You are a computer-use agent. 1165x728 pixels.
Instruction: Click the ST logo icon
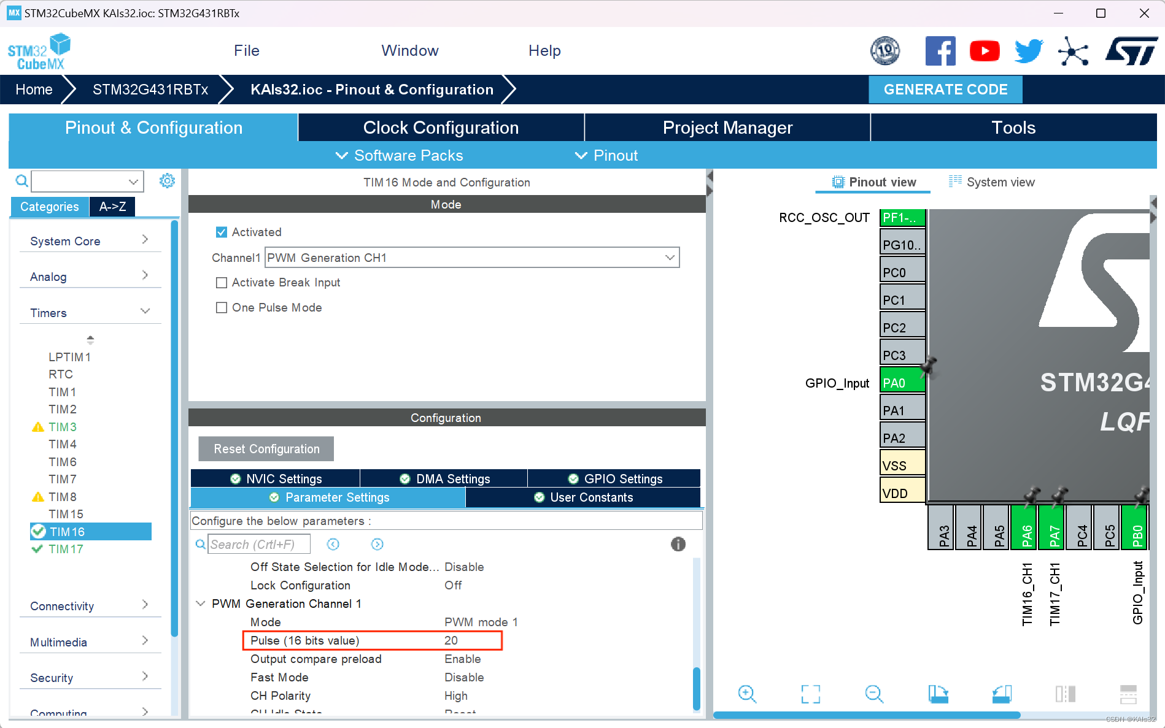(1131, 51)
